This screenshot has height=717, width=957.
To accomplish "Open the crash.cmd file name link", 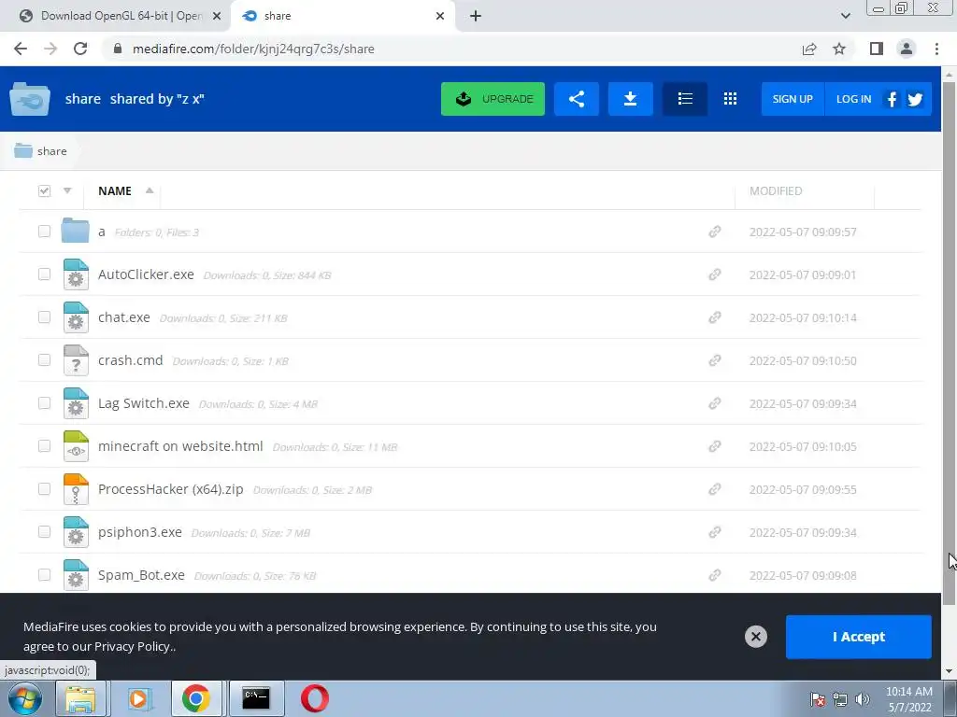I will coord(131,360).
